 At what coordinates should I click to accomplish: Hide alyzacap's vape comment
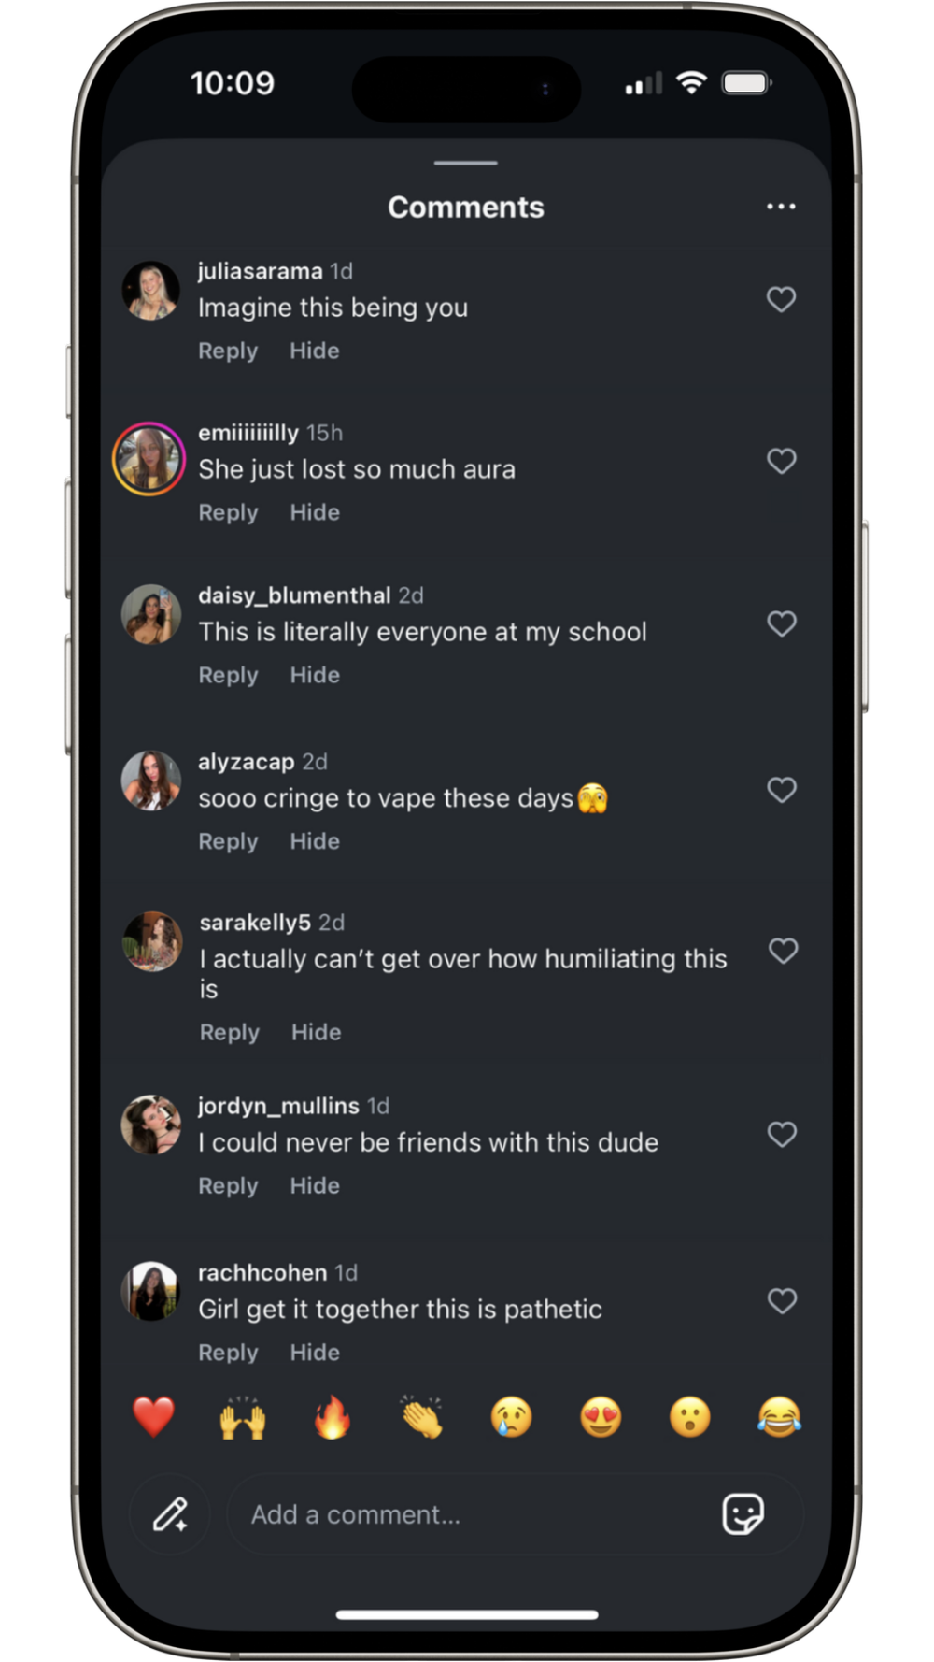pos(315,841)
